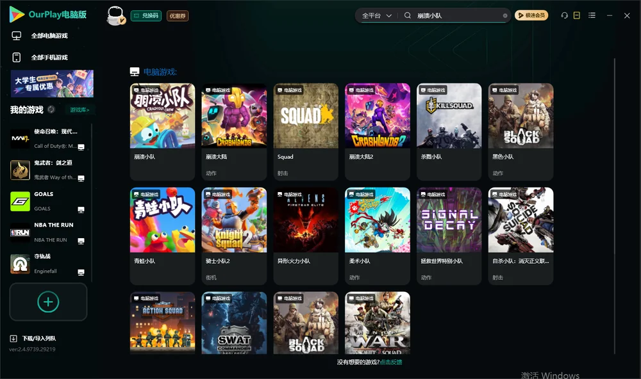Click refresh icon next to 我的游戏
The width and height of the screenshot is (641, 379).
click(51, 109)
